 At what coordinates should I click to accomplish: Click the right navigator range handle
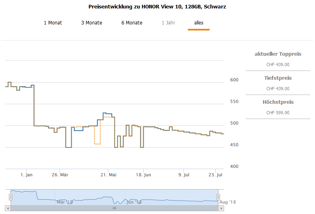pos(218,197)
